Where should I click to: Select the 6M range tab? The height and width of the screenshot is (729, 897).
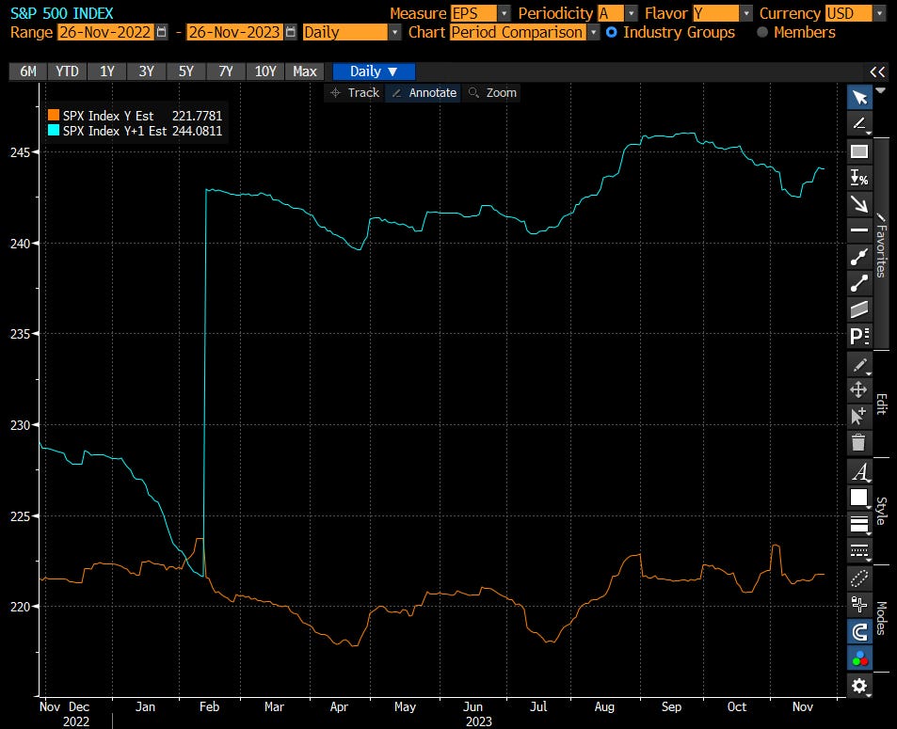(28, 71)
